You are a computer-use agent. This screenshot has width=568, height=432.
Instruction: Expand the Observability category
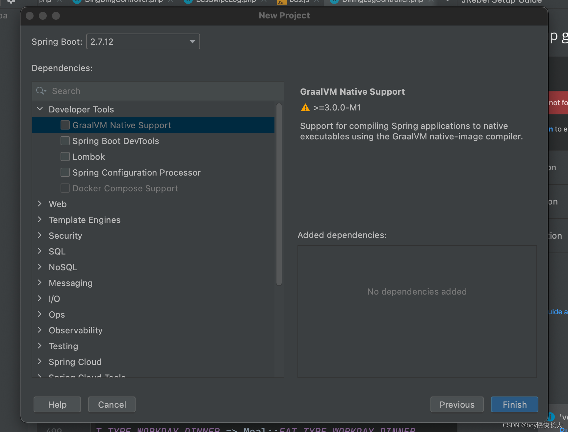pyautogui.click(x=40, y=330)
